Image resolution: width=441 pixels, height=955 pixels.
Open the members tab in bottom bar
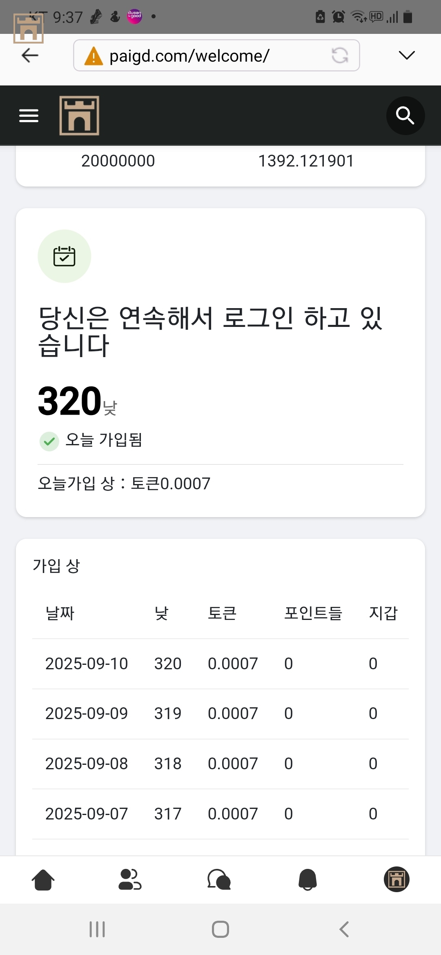pos(130,879)
